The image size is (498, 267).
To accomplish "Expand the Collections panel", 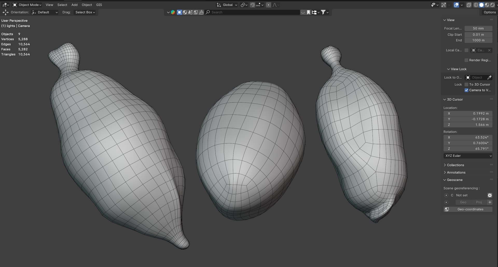I will tap(455, 165).
